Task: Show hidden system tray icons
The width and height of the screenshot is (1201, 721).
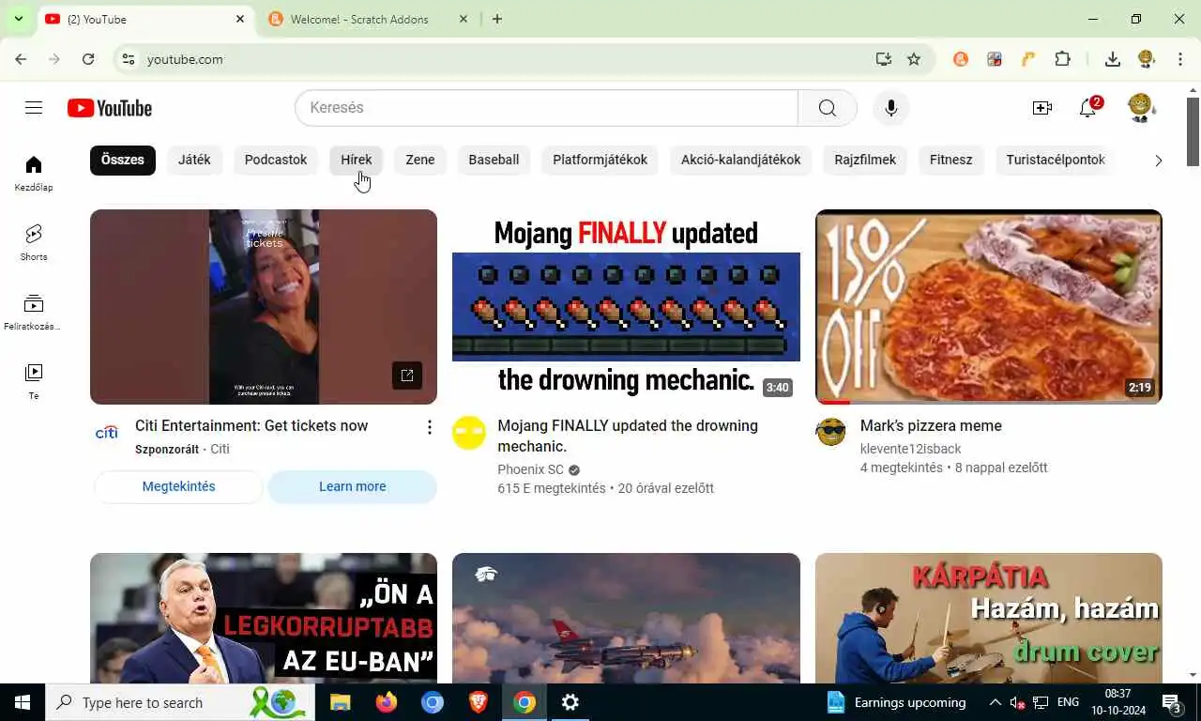Action: pyautogui.click(x=995, y=702)
